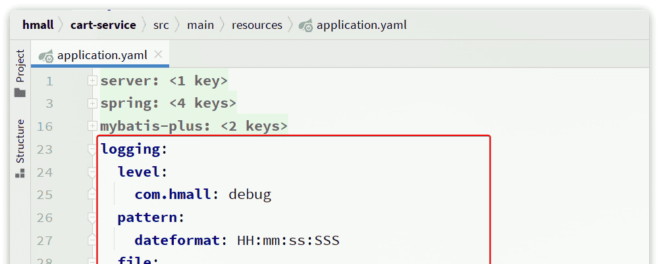Collapse the logging block
Screen dimensions: 659x264
click(x=92, y=150)
